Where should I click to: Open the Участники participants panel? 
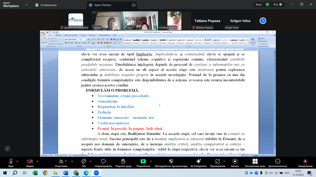[x=61, y=161]
